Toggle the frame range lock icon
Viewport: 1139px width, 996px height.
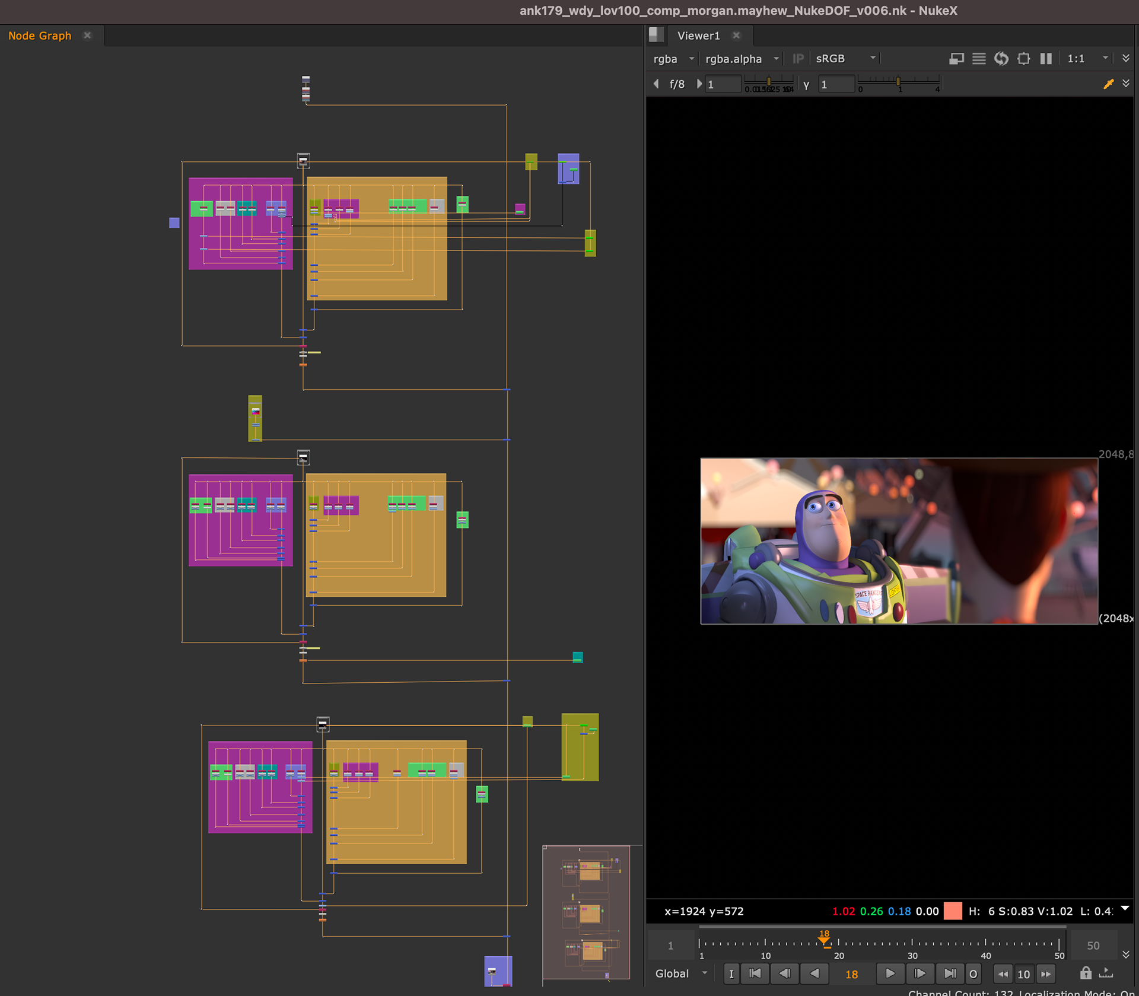pos(1086,973)
